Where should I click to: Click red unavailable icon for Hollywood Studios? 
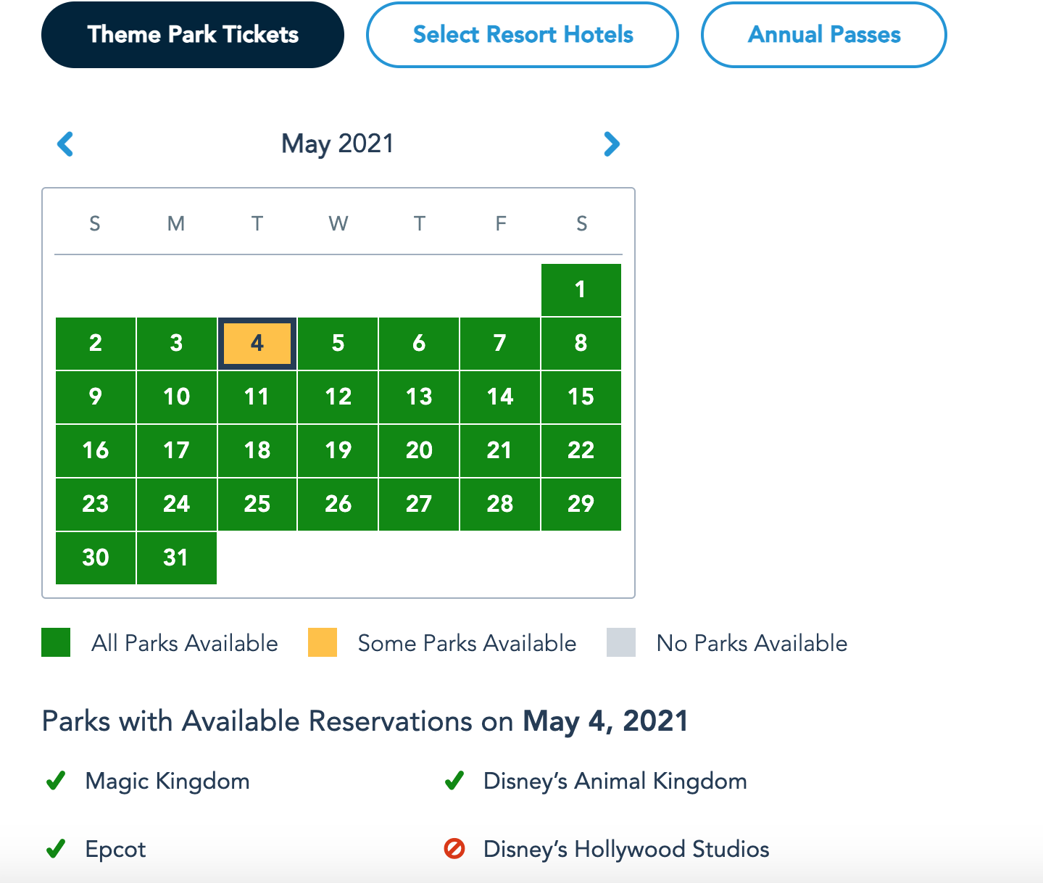pos(454,849)
